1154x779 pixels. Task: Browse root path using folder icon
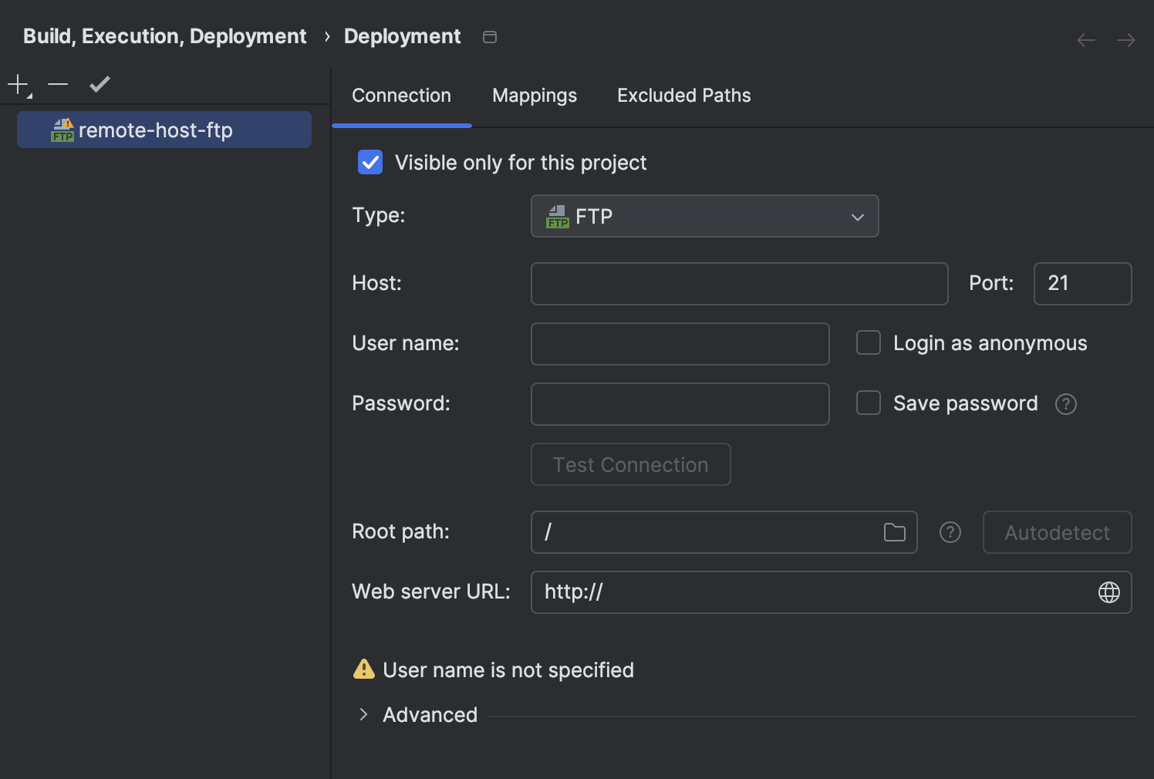point(894,531)
